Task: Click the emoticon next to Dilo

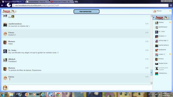Action: [13, 17]
